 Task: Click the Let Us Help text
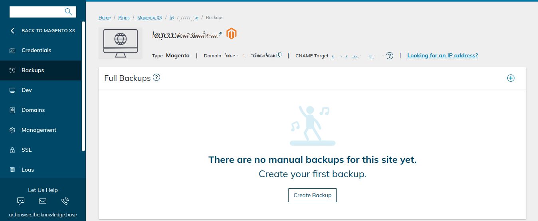pos(43,190)
